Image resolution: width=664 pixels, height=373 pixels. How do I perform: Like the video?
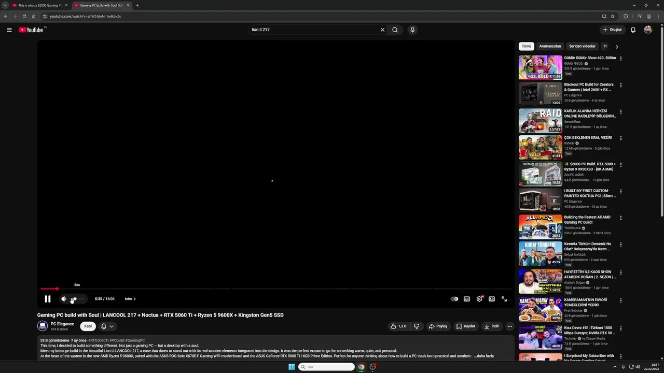click(x=398, y=326)
